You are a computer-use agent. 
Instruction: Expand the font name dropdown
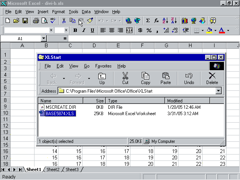click(51, 30)
